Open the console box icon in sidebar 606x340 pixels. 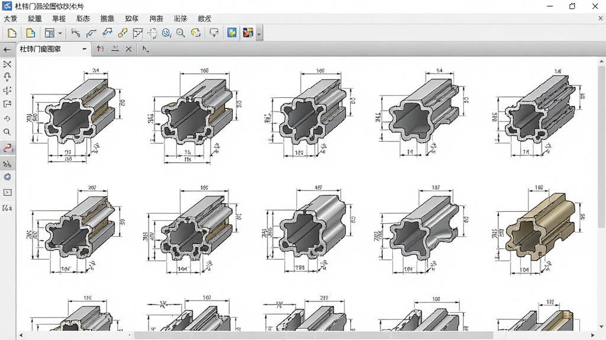(7, 192)
